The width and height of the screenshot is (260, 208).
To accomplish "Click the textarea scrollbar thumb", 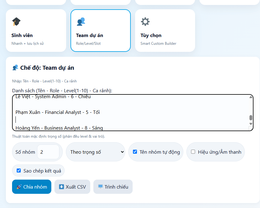I will click(251, 118).
